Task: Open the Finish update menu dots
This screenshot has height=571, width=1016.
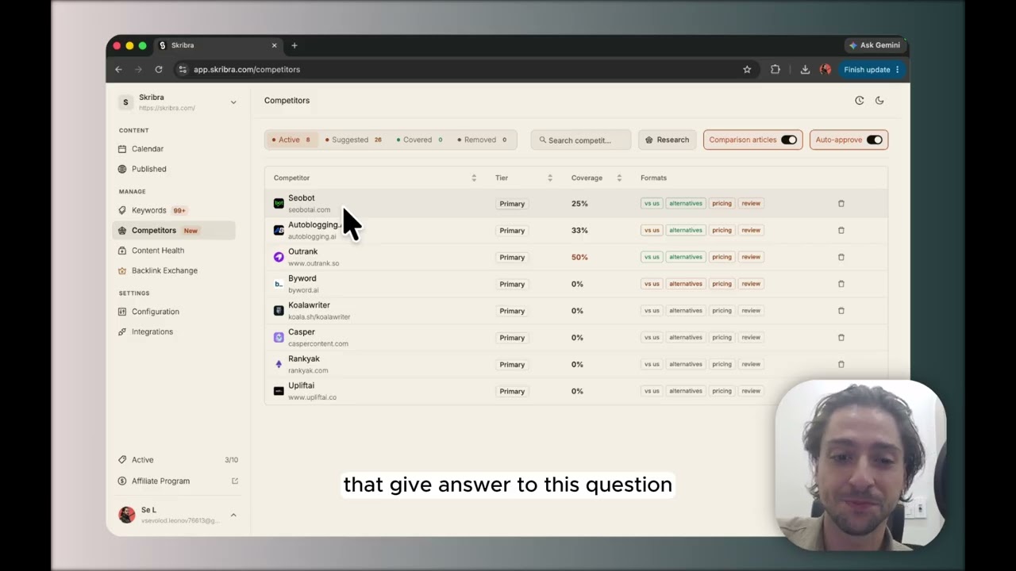Action: (898, 70)
